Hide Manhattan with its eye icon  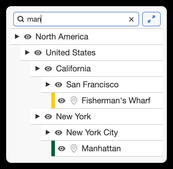(x=62, y=148)
